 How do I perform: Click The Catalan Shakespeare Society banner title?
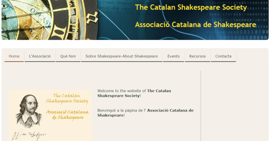[x=191, y=7]
